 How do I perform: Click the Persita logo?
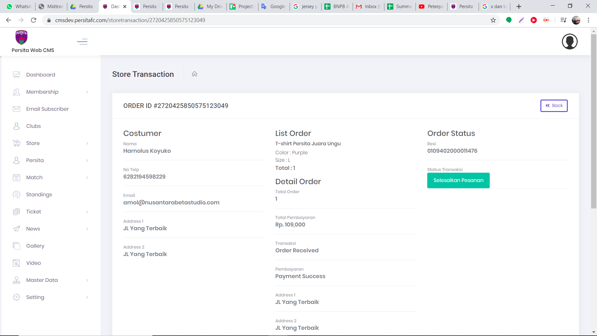(x=21, y=38)
